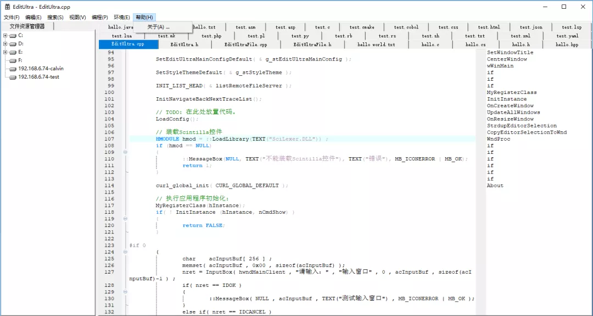
Task: Collapse the code fold at line 119
Action: [125, 219]
